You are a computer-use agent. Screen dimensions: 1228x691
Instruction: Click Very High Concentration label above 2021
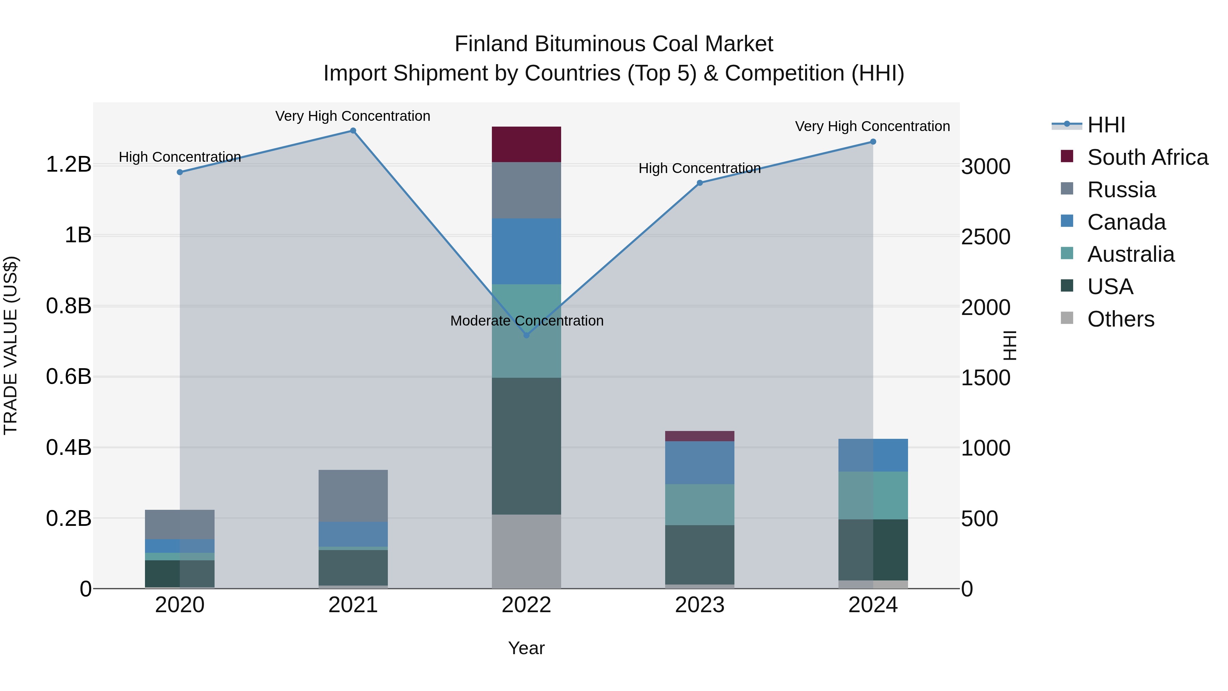coord(353,116)
